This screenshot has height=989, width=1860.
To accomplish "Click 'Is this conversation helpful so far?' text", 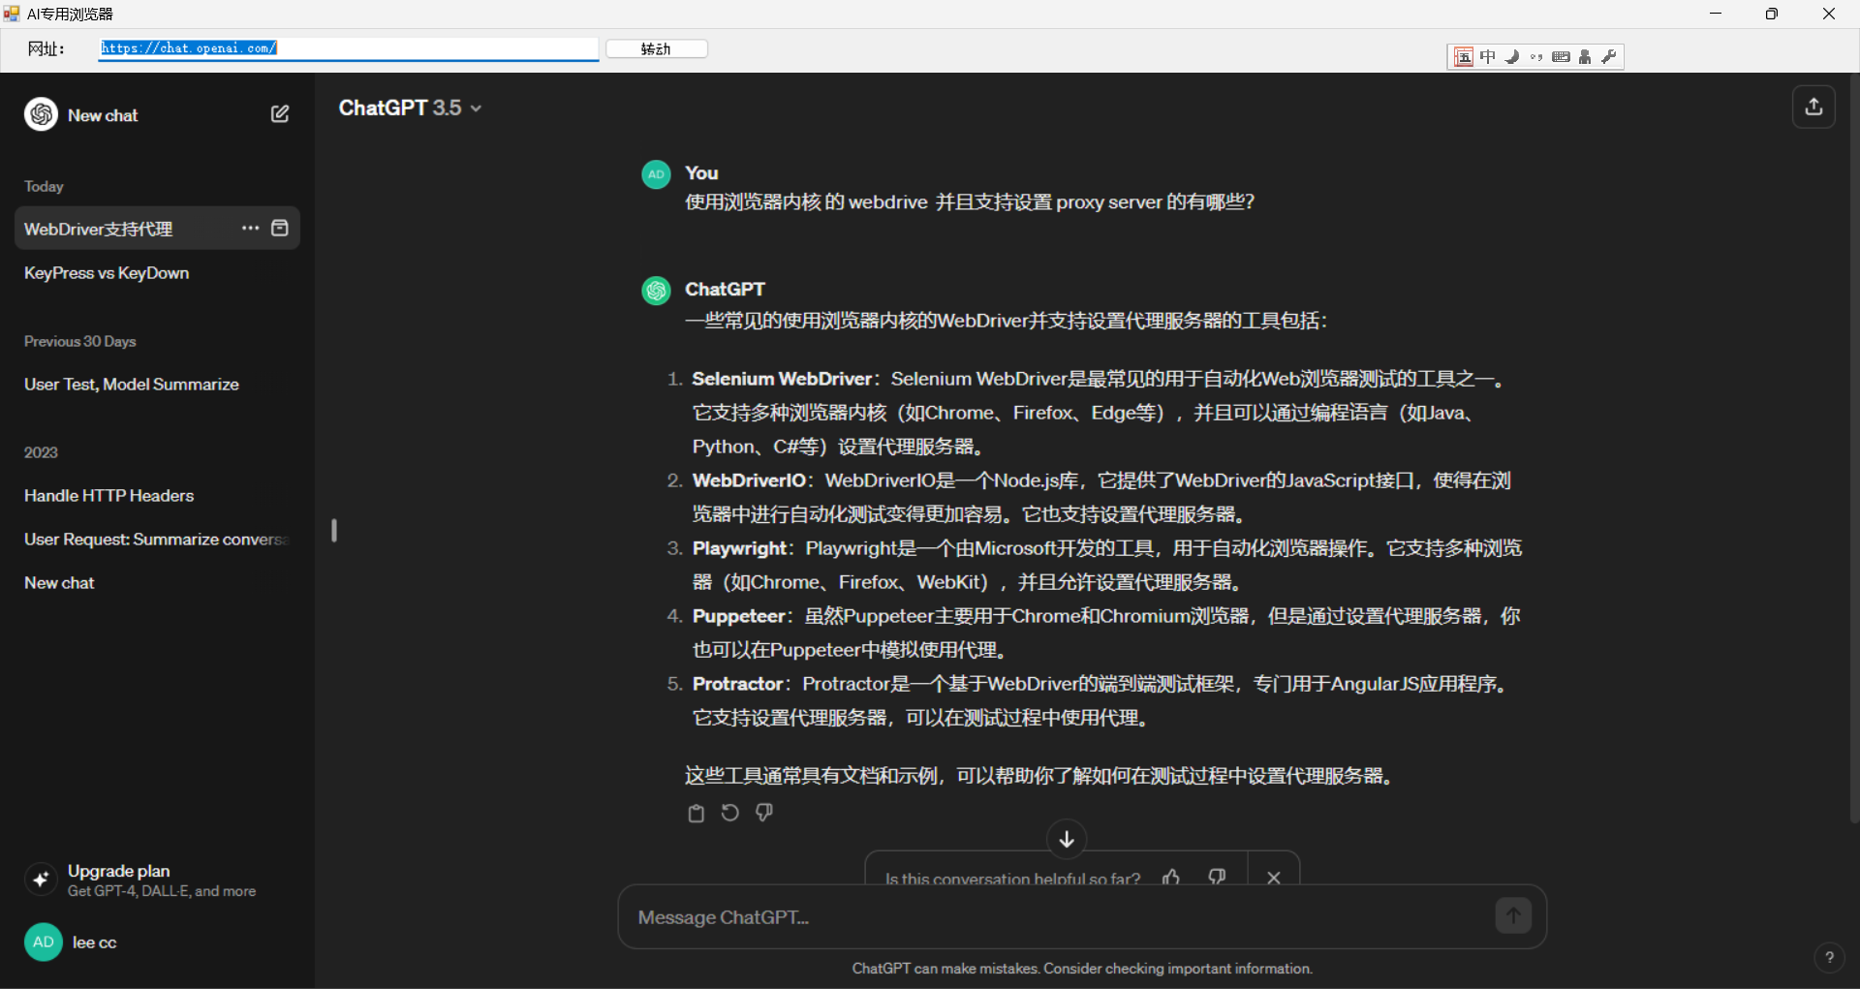I will (x=1012, y=878).
